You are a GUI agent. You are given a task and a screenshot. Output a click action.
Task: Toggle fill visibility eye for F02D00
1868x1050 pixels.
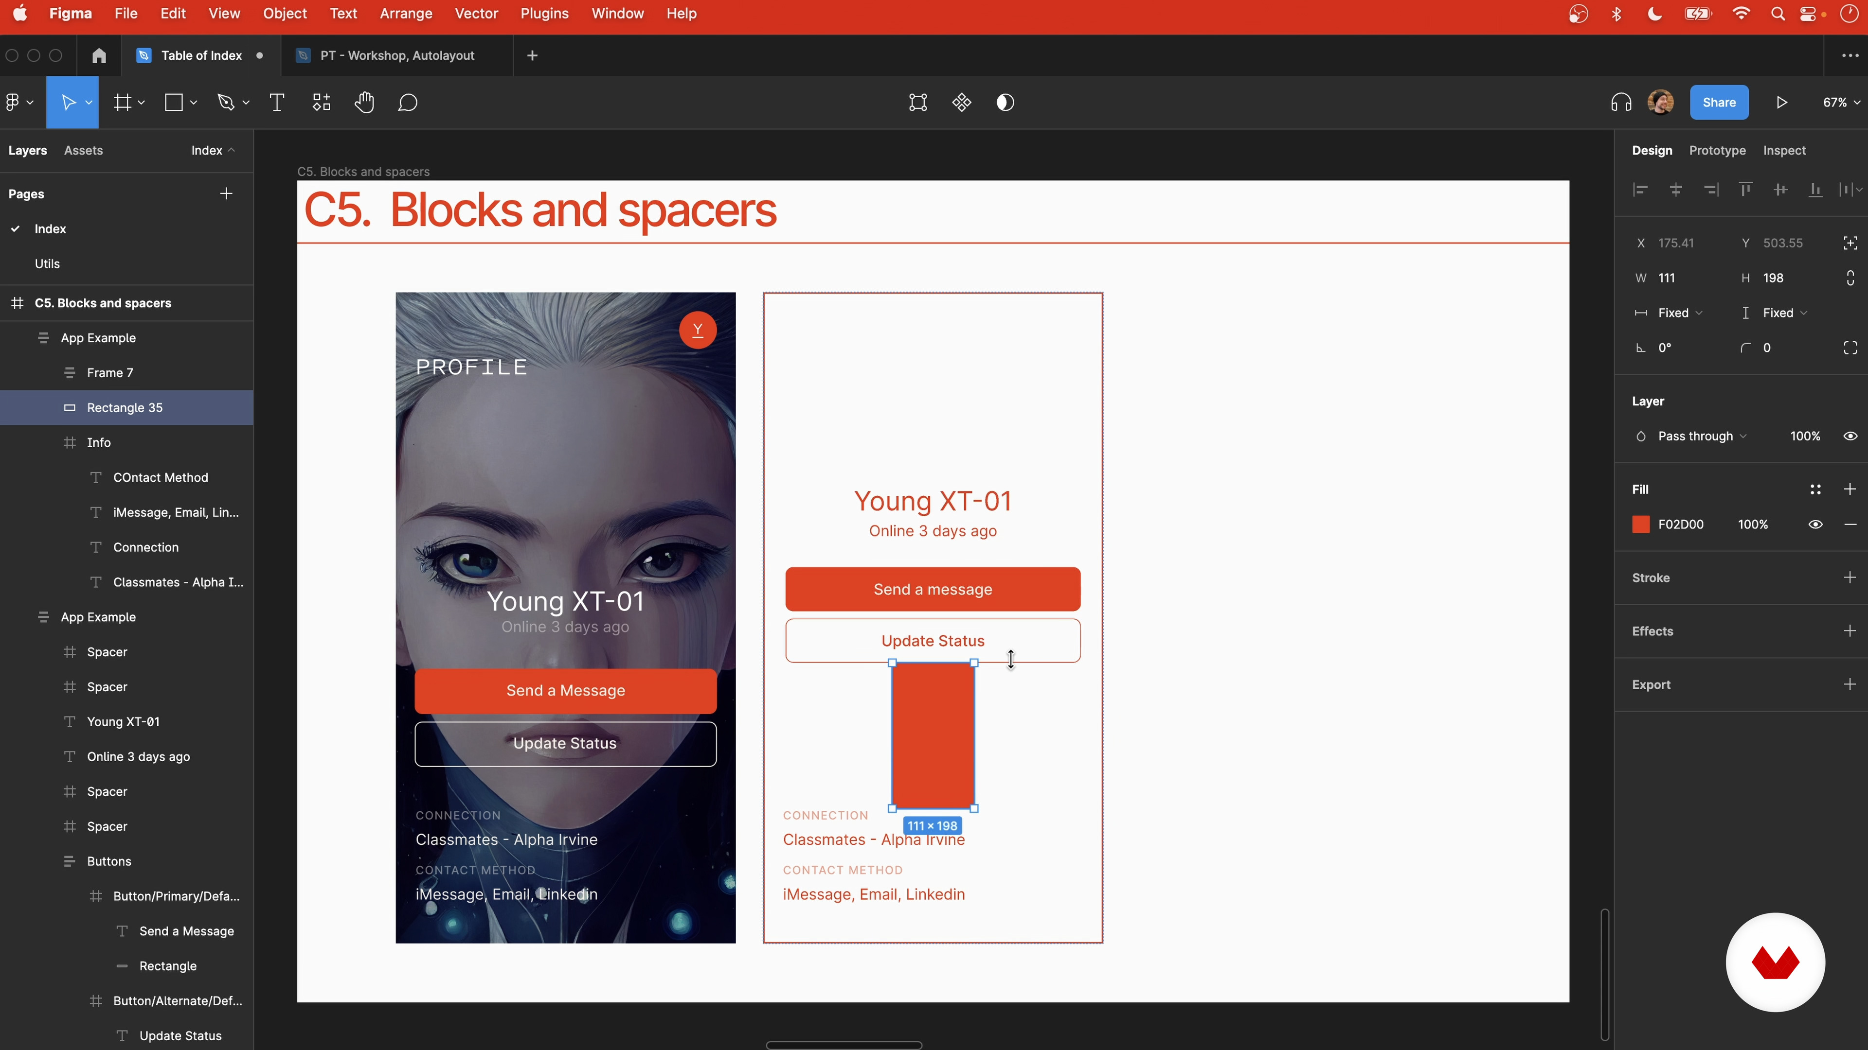1815,524
